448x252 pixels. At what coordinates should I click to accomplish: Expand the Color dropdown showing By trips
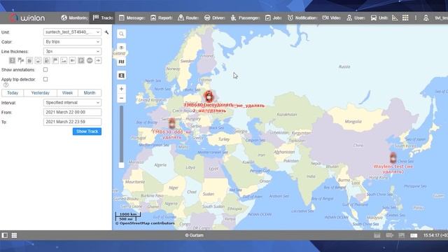(x=72, y=42)
